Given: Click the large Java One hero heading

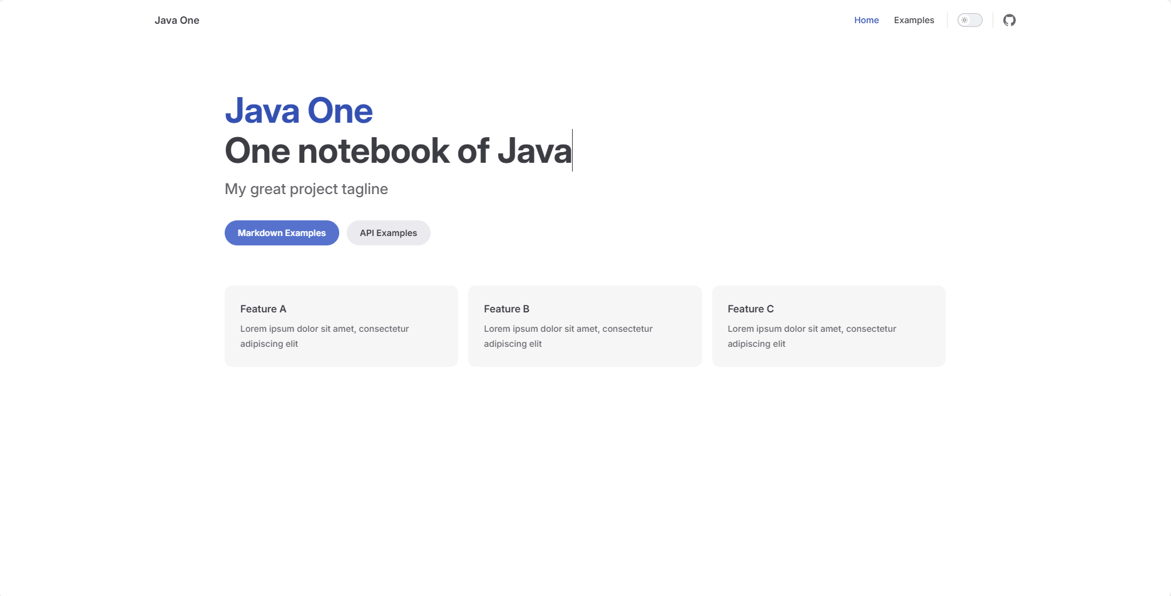Looking at the screenshot, I should click(299, 111).
